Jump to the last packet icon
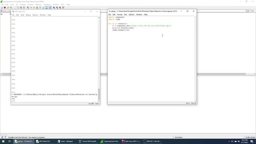The width and height of the screenshot is (256, 144). tap(43, 8)
